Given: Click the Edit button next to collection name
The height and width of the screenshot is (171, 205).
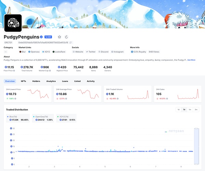Looking at the screenshot, I should [x=48, y=37].
